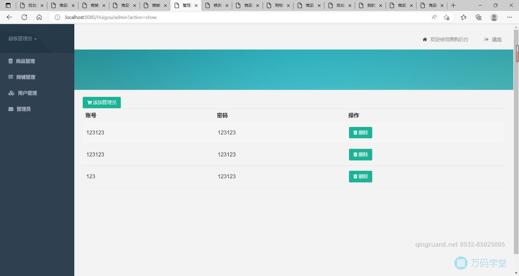Click the 退出 logout link
Viewport: 519px width, 276px height.
pos(493,39)
